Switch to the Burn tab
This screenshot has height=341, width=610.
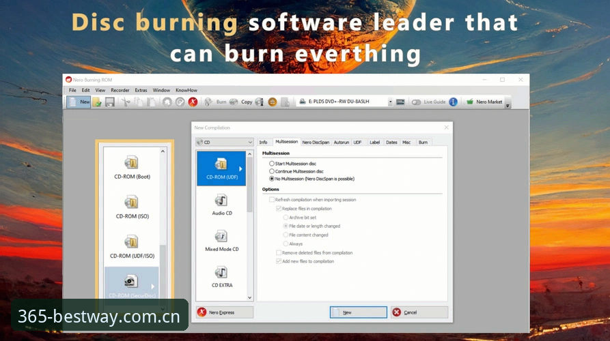click(x=423, y=143)
